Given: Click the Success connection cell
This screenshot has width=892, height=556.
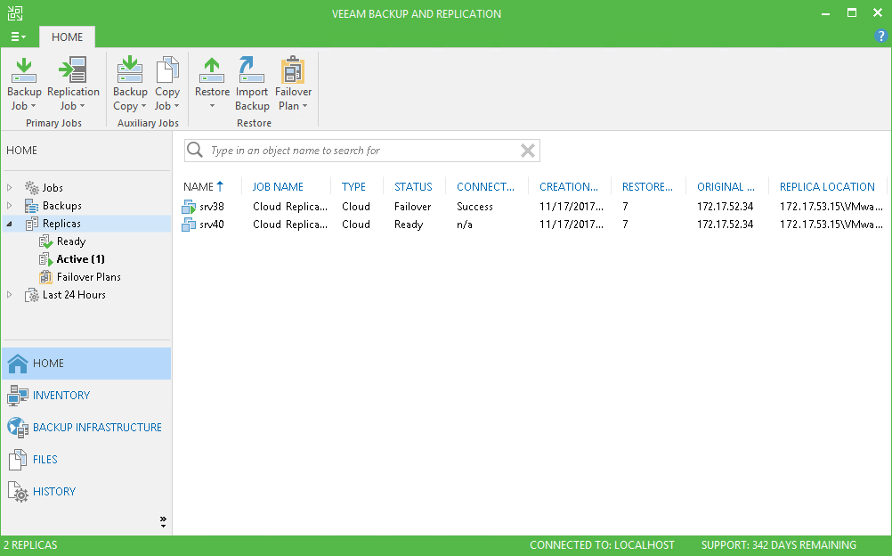Looking at the screenshot, I should click(474, 207).
